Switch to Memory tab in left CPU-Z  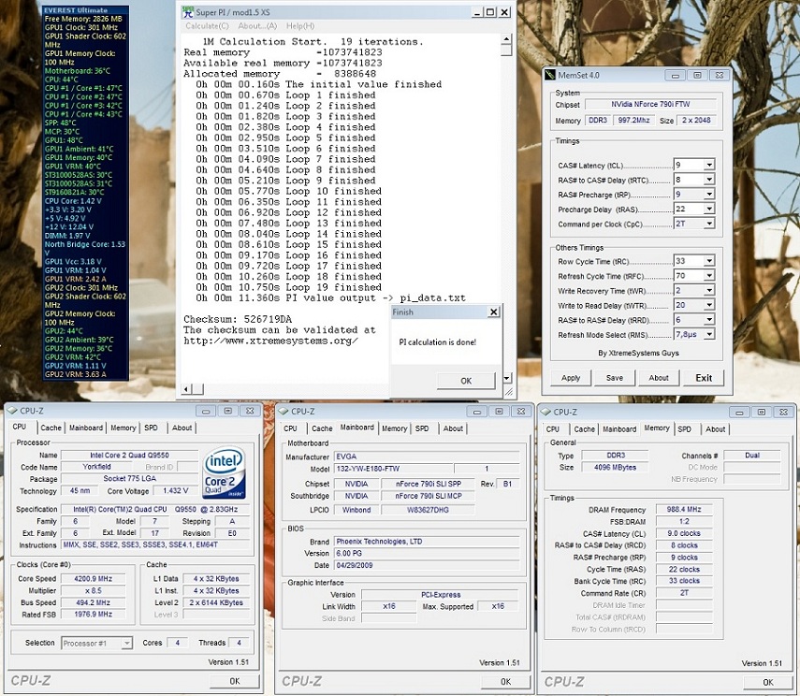[123, 428]
